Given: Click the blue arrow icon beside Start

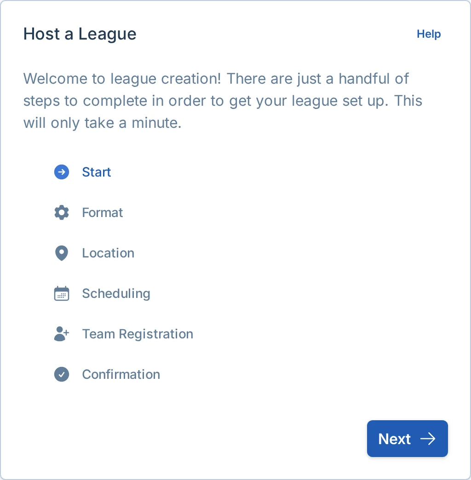Looking at the screenshot, I should [x=61, y=172].
